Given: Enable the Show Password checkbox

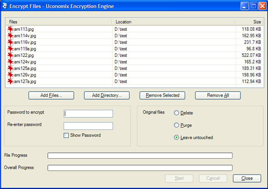Looking at the screenshot, I should 66,135.
